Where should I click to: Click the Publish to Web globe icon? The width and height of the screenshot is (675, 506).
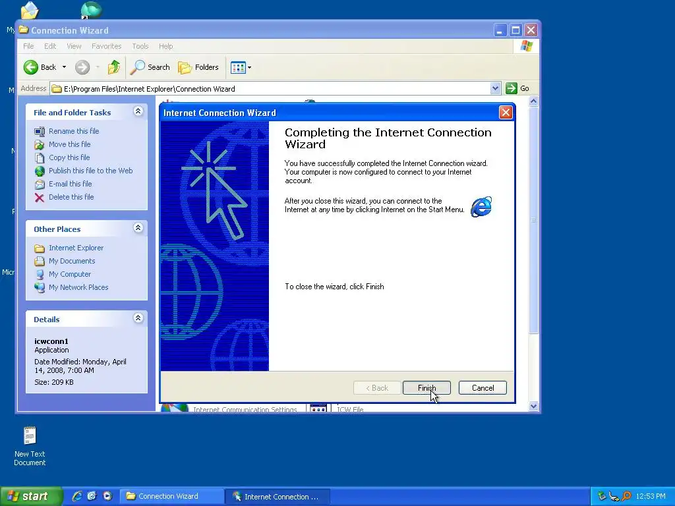pos(40,171)
